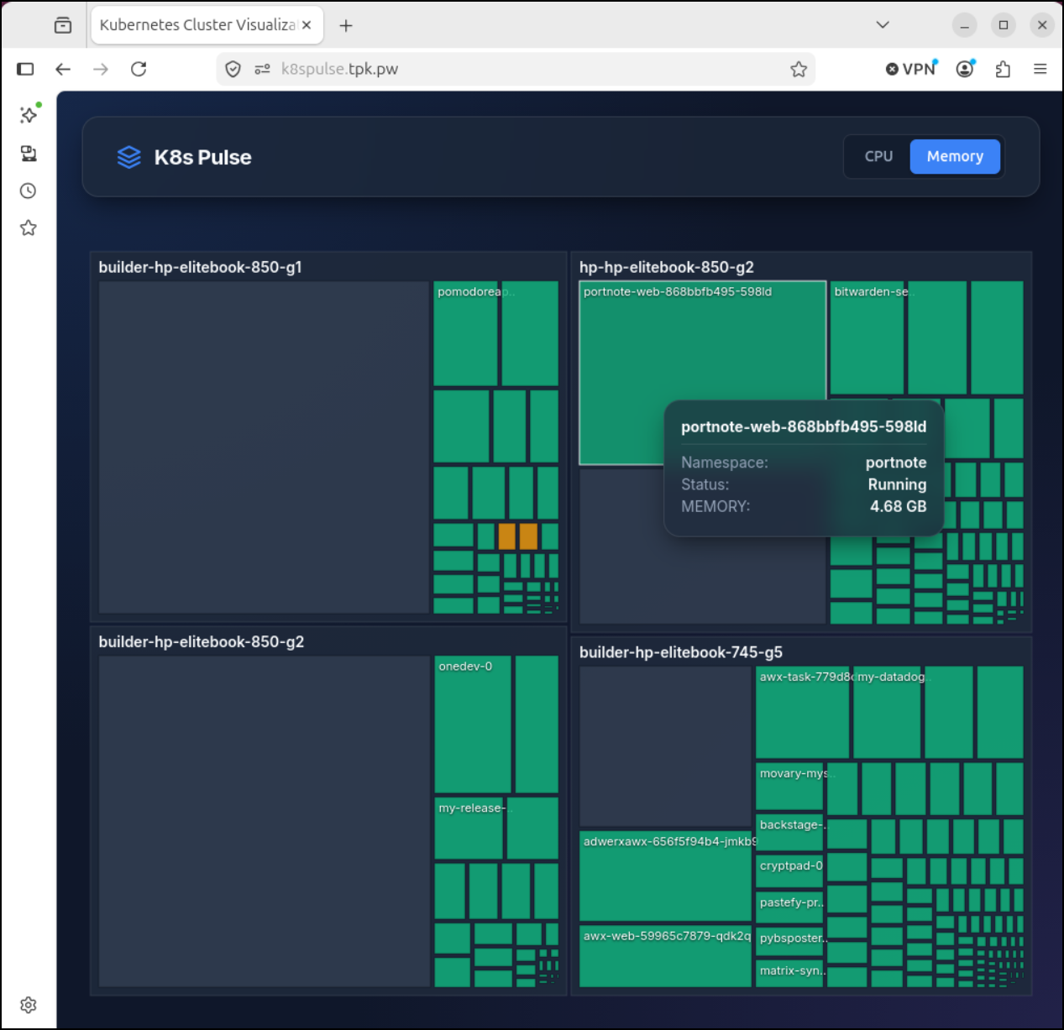
Task: Select the movary-mys pod tile
Action: coord(789,786)
